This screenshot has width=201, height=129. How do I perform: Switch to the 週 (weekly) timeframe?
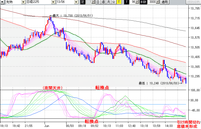coord(103,2)
